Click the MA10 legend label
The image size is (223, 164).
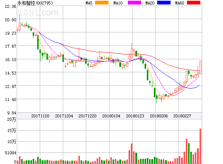click(x=118, y=3)
